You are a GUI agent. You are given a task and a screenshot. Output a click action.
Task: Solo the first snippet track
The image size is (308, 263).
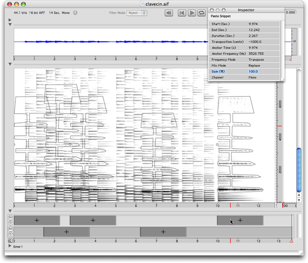click(x=10, y=223)
